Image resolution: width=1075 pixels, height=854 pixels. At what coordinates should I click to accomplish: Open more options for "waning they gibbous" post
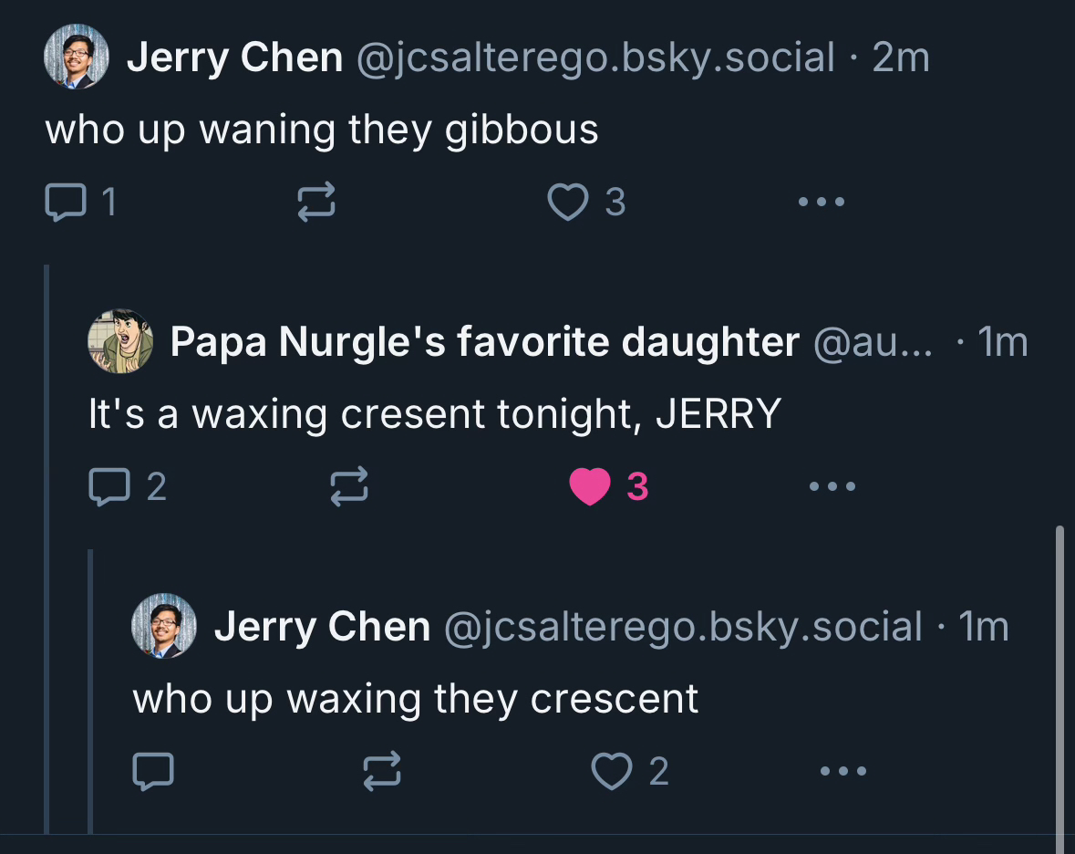[821, 202]
